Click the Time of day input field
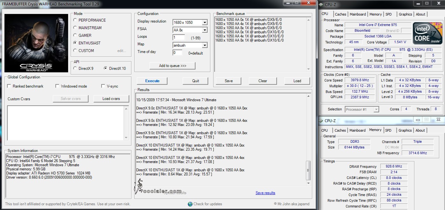This screenshot has width=445, height=210. (x=177, y=53)
